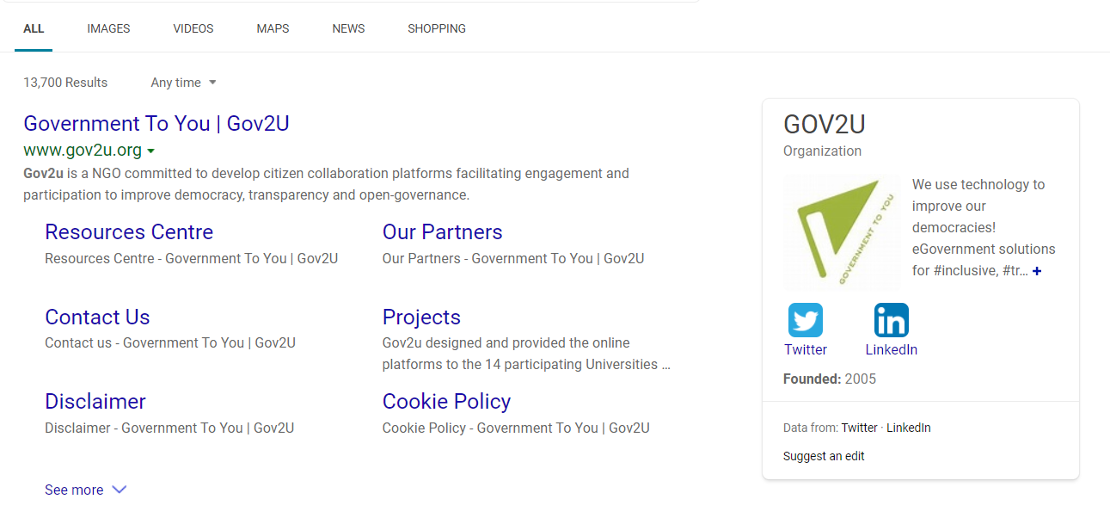
Task: Expand sitelinks with the See more chevron
Action: (120, 490)
